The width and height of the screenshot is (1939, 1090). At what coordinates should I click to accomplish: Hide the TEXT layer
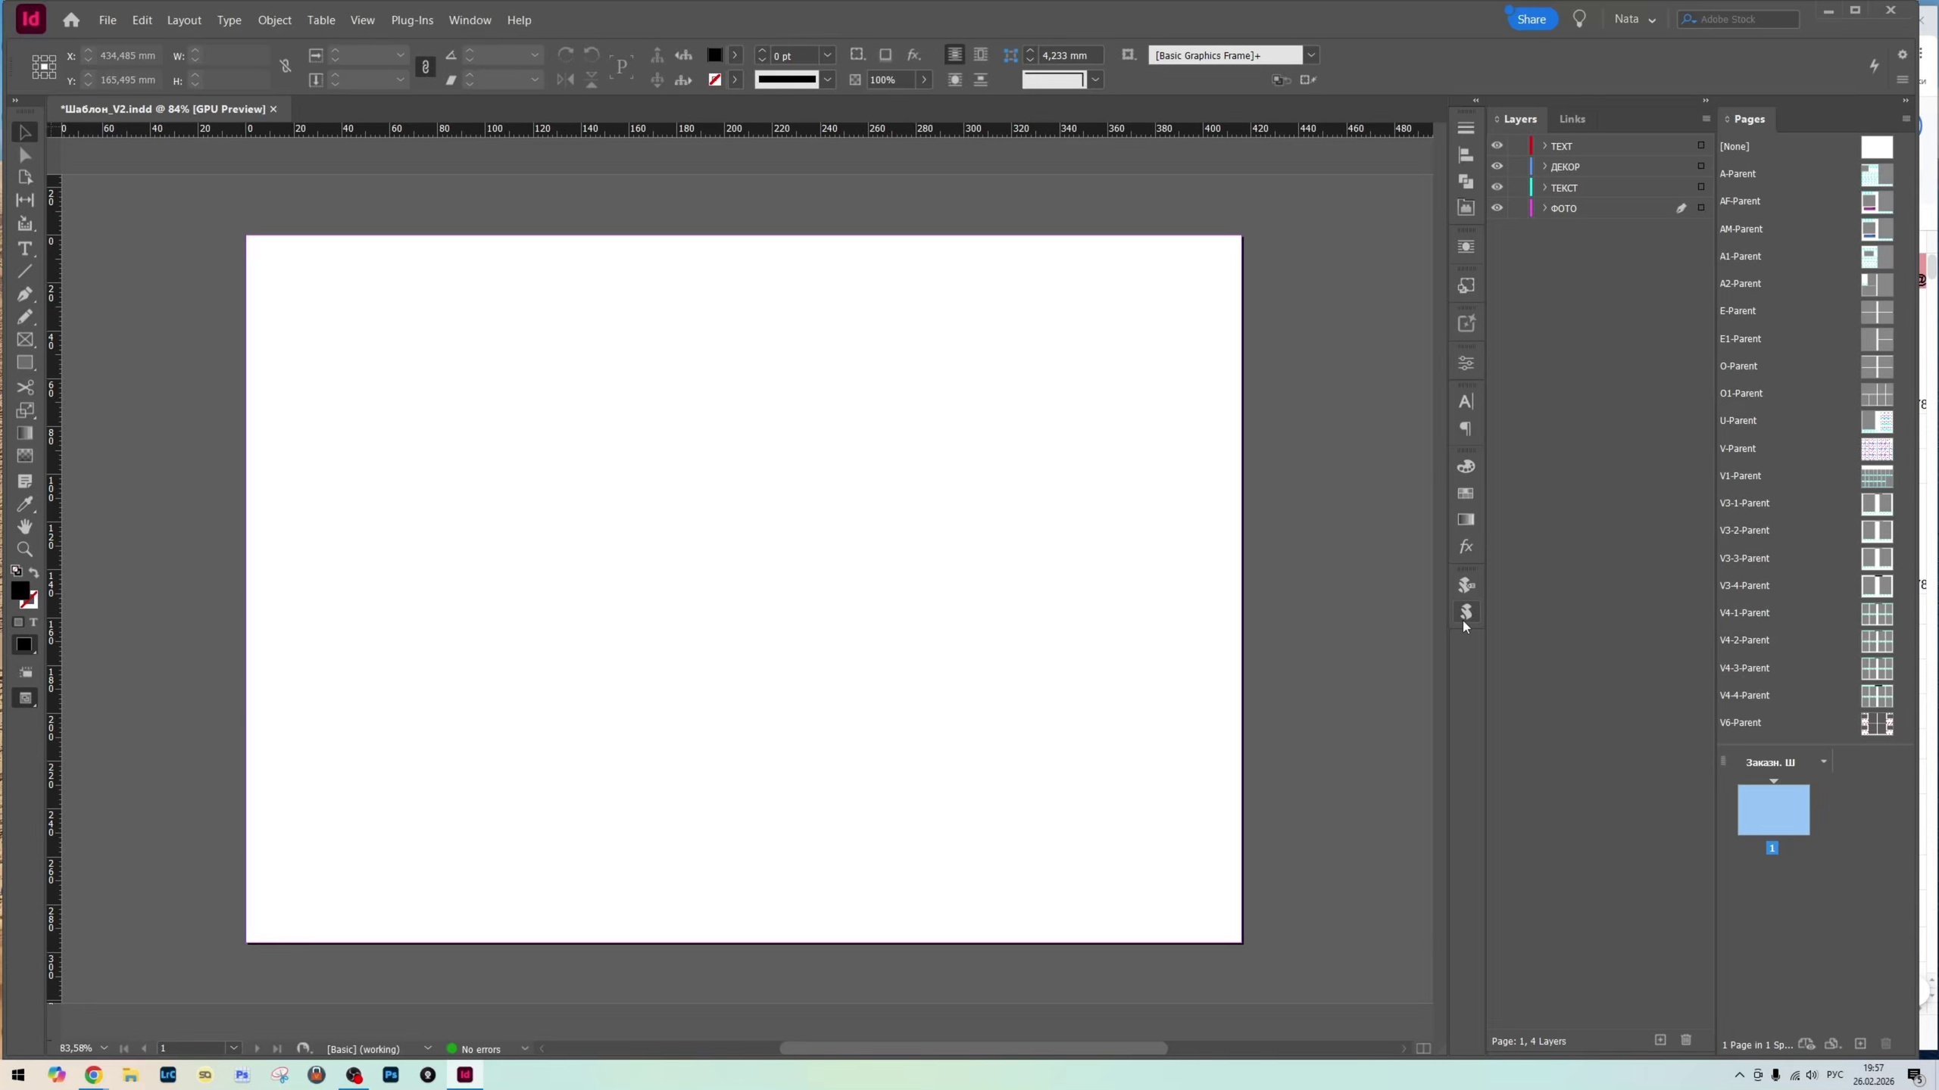pos(1497,145)
